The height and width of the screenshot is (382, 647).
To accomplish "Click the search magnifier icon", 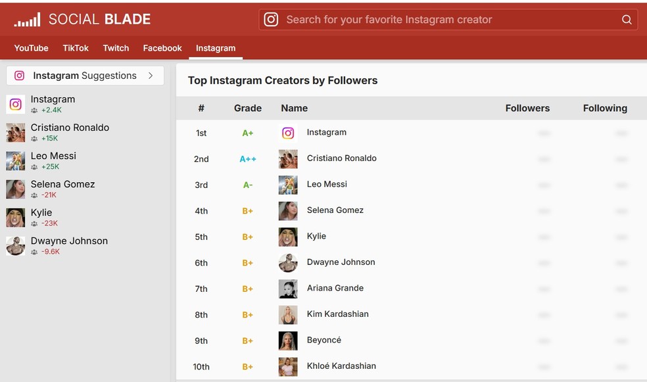I will [627, 20].
